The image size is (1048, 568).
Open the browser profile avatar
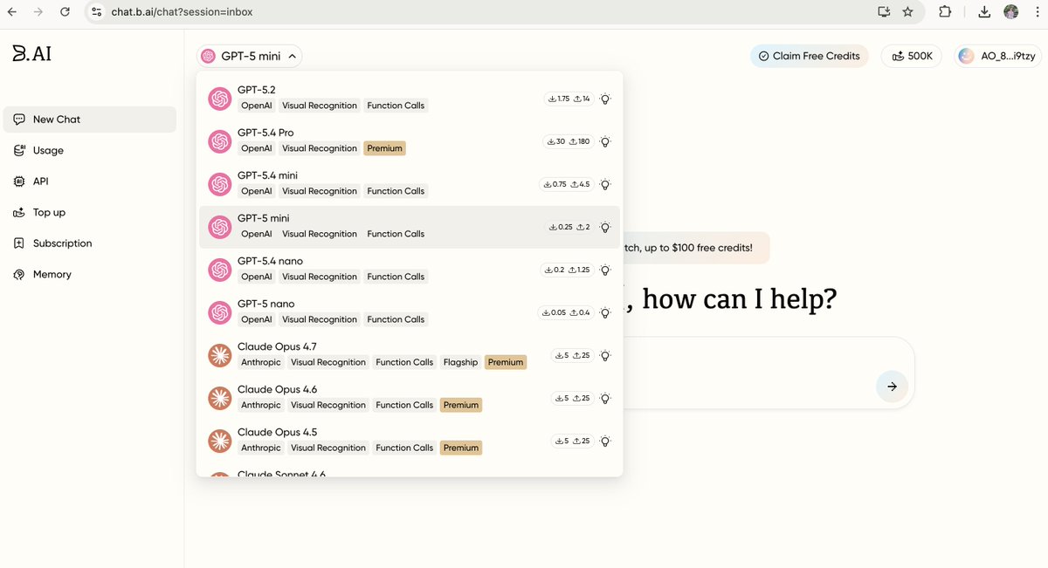[1011, 12]
